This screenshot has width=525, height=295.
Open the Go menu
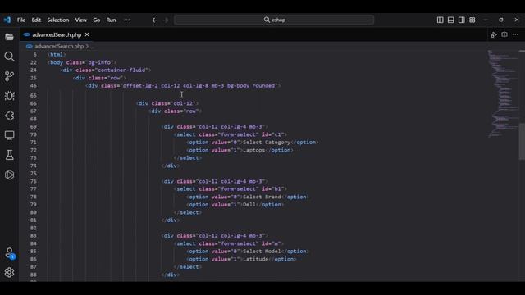(x=97, y=20)
